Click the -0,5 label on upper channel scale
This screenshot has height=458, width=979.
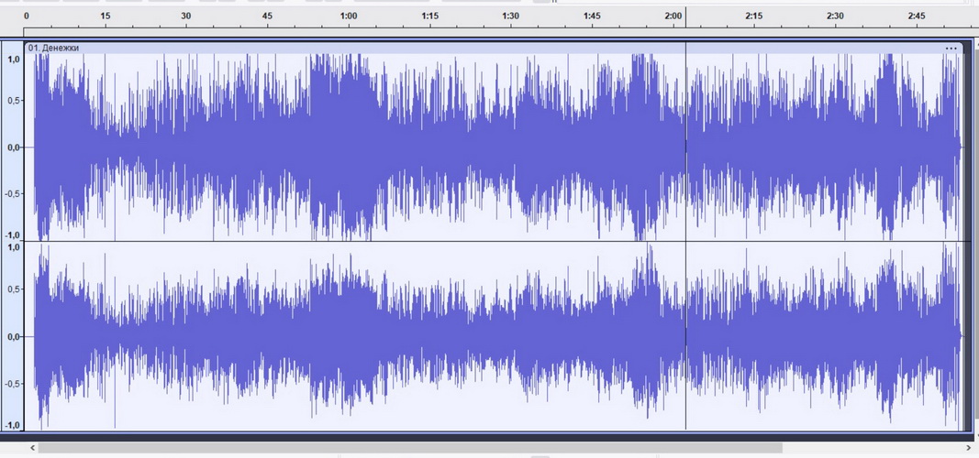point(13,194)
